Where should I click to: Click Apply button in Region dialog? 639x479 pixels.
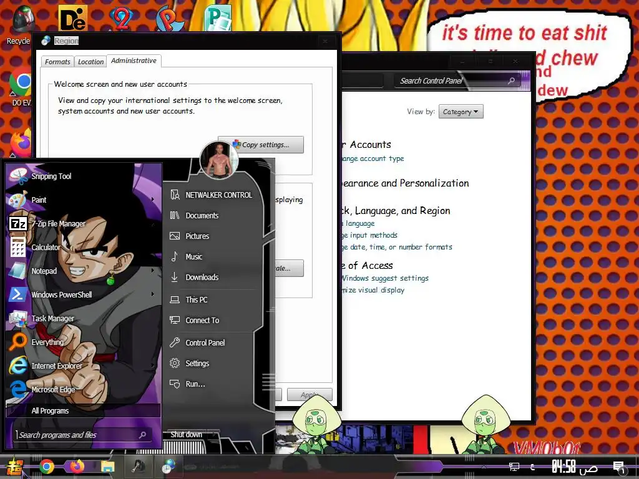coord(310,394)
